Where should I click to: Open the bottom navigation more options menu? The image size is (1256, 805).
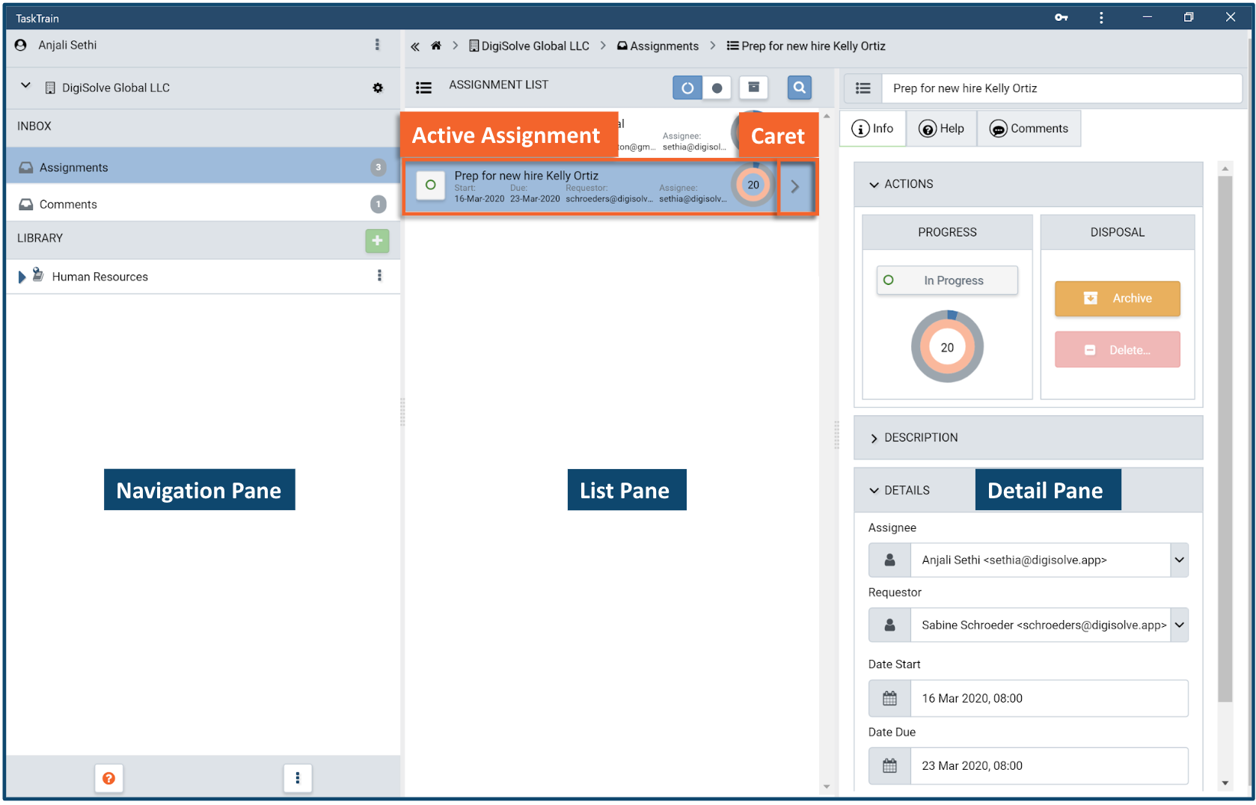coord(298,778)
